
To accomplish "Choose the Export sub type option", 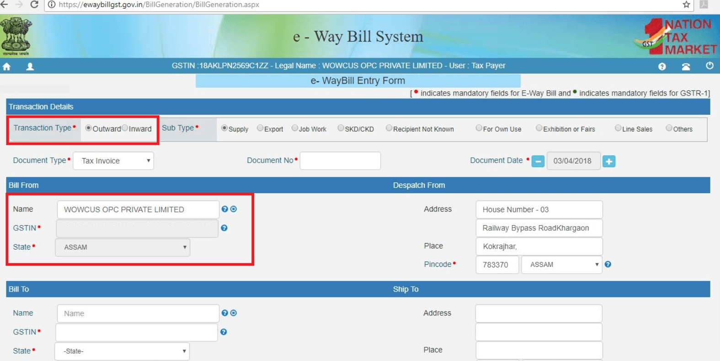I will (260, 128).
